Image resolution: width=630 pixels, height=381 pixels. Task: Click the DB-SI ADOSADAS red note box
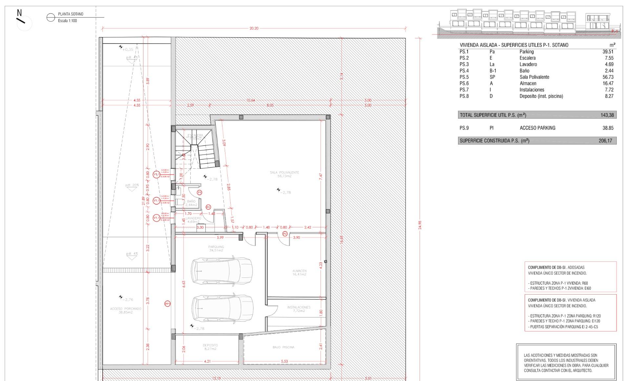pos(570,277)
